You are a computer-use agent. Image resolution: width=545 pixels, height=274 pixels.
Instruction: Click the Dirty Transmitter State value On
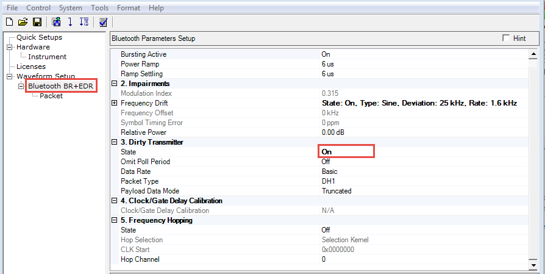click(326, 152)
